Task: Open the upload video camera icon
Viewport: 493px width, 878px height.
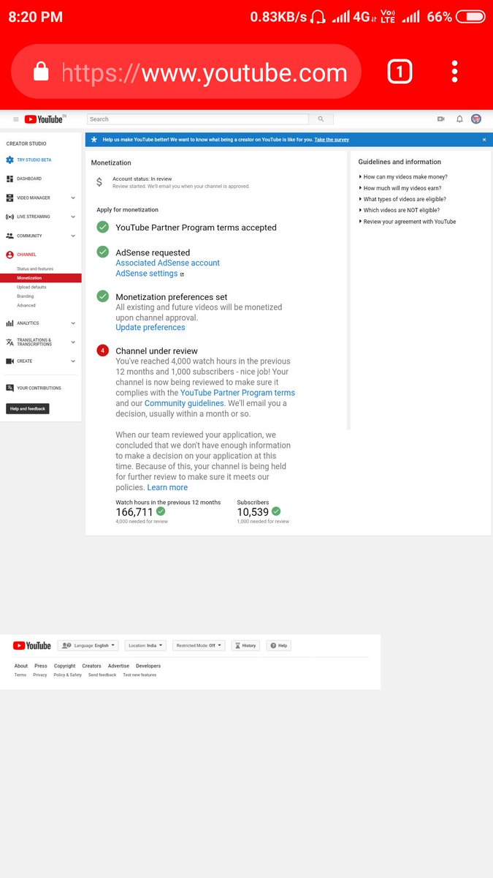Action: [x=441, y=119]
